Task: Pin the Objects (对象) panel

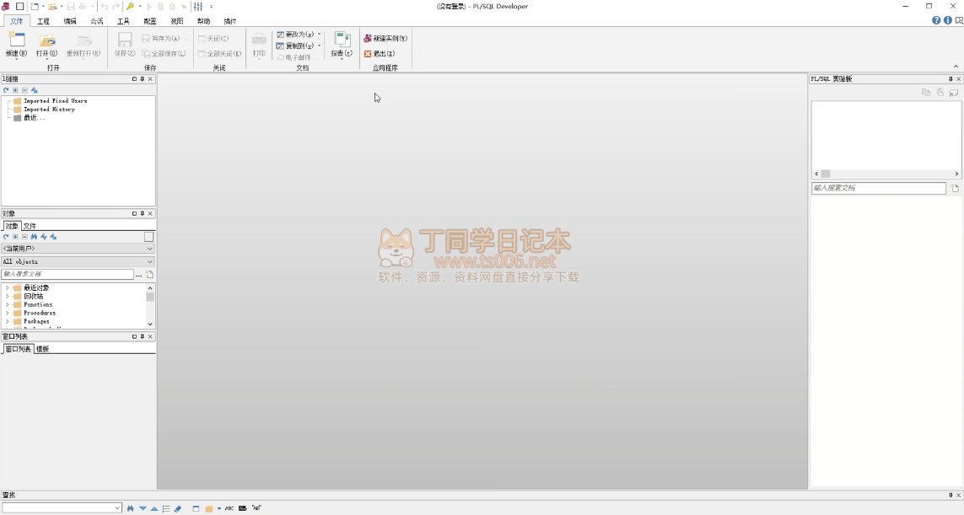Action: 142,213
